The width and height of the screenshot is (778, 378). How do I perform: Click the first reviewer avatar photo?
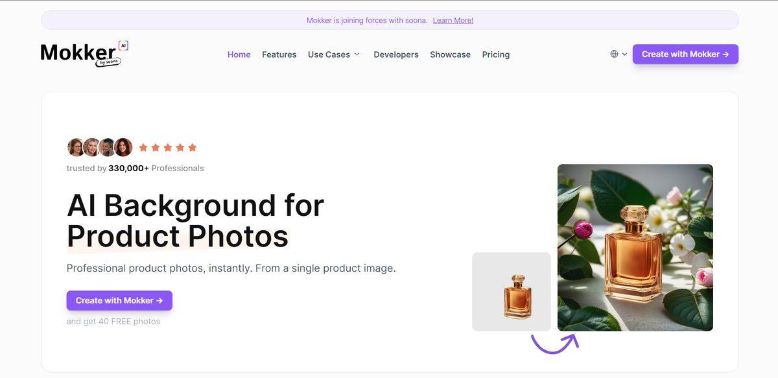click(x=75, y=147)
